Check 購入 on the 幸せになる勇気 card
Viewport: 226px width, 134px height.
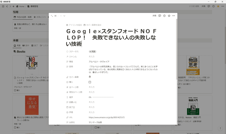click(15, 128)
